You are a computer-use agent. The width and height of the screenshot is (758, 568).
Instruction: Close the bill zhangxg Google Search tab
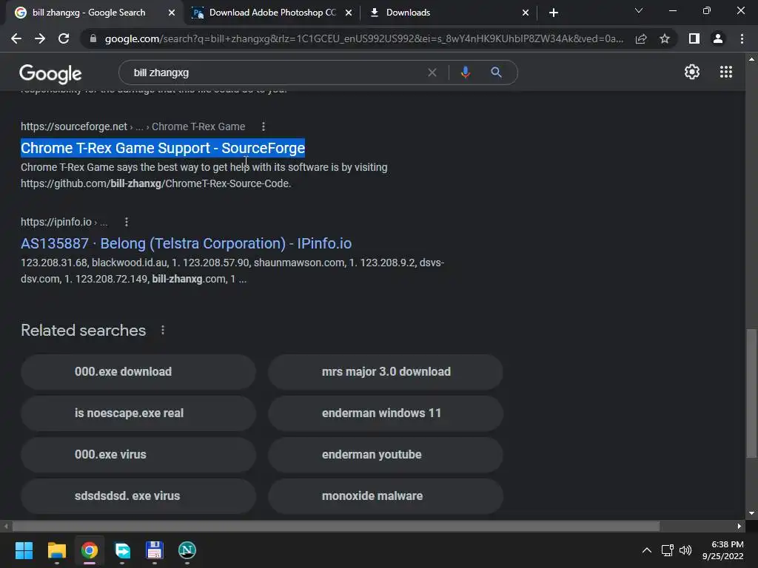coord(172,13)
